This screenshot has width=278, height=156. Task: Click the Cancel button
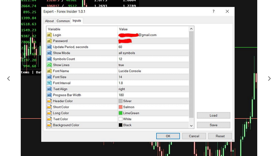[x=194, y=136]
